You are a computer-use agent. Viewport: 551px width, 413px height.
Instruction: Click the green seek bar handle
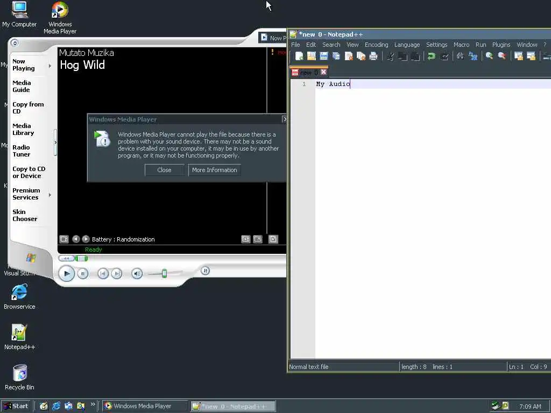pos(81,259)
